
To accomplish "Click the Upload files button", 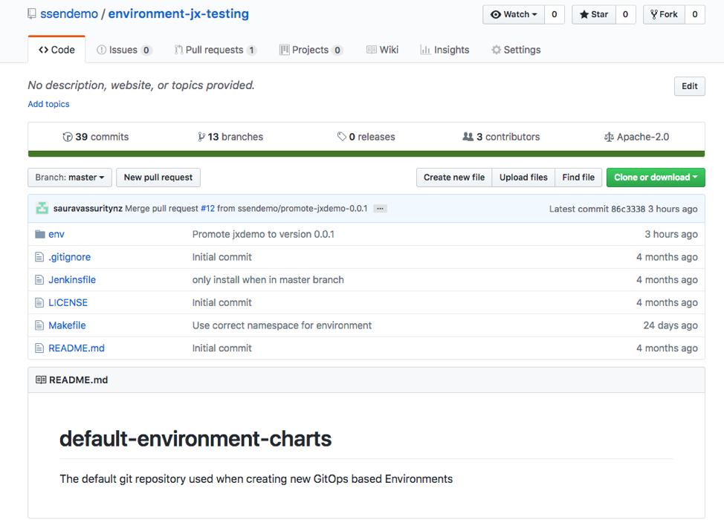I will coord(523,178).
